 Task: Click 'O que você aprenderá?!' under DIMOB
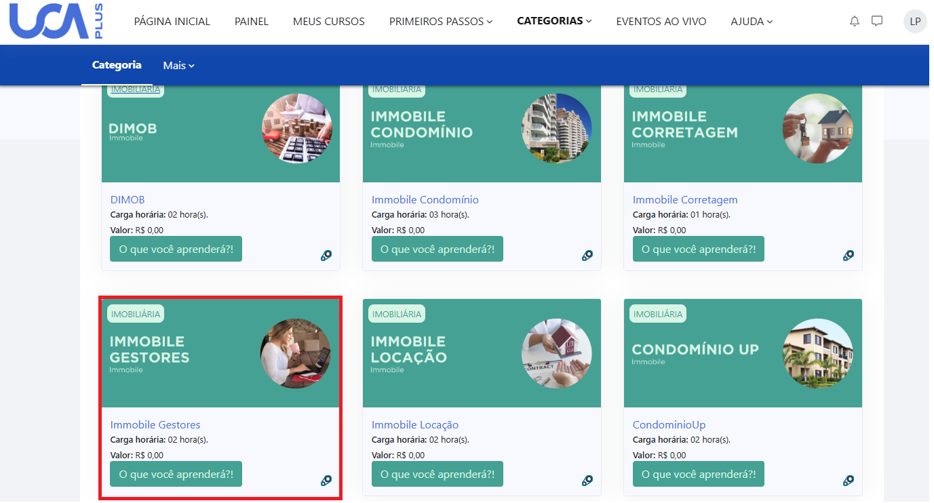[176, 249]
